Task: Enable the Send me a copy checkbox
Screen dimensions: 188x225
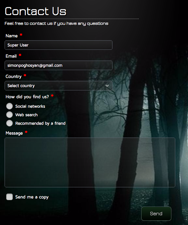Action: click(x=9, y=197)
